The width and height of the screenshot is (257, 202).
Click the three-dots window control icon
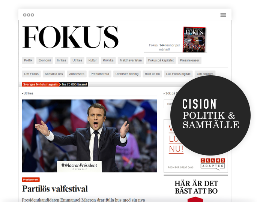(29, 15)
